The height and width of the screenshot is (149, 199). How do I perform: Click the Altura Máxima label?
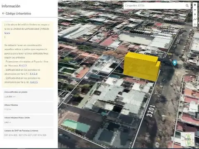coord(11,105)
